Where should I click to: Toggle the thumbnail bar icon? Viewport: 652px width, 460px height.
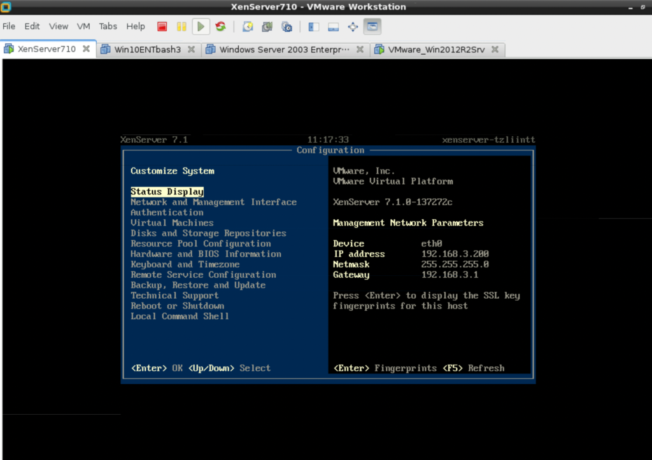pyautogui.click(x=333, y=27)
